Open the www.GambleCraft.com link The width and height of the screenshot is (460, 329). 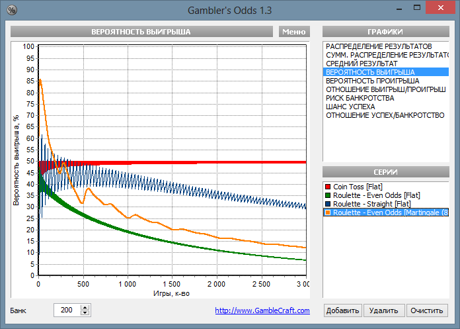pyautogui.click(x=262, y=310)
